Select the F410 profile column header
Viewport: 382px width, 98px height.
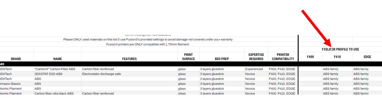click(x=337, y=57)
